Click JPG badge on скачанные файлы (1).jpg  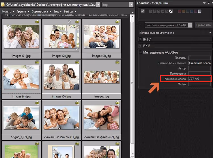[x=77, y=103]
